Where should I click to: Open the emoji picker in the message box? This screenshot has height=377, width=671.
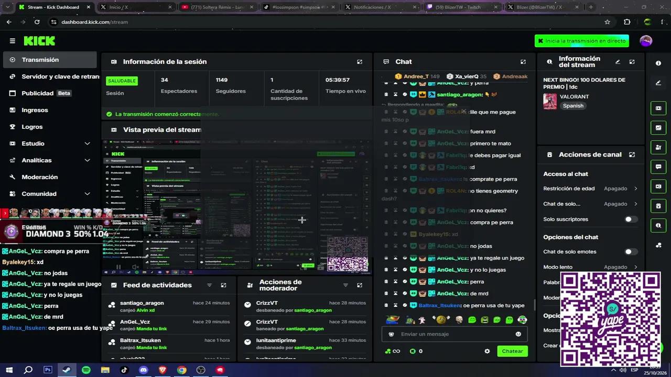tap(518, 334)
